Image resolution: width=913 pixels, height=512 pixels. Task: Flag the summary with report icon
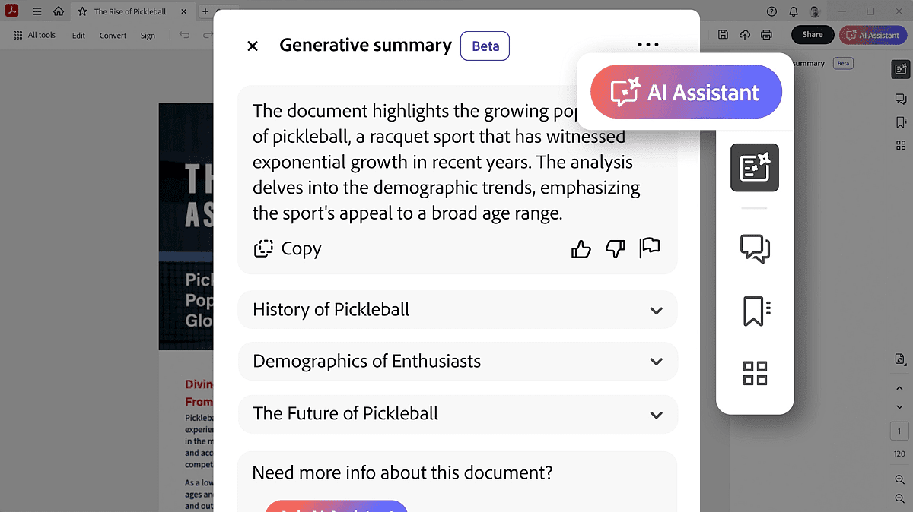(x=649, y=248)
